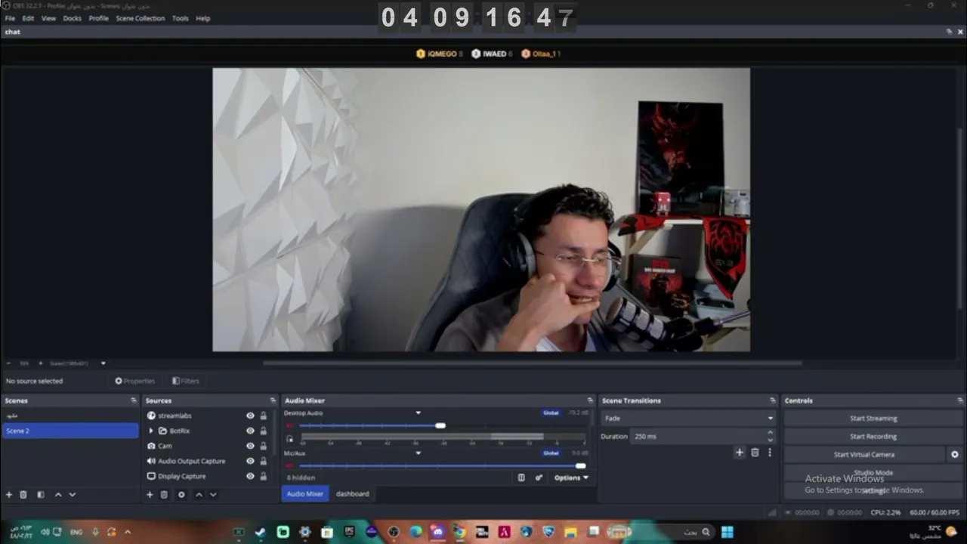
Task: Open virtual camera settings gear
Action: coord(954,455)
